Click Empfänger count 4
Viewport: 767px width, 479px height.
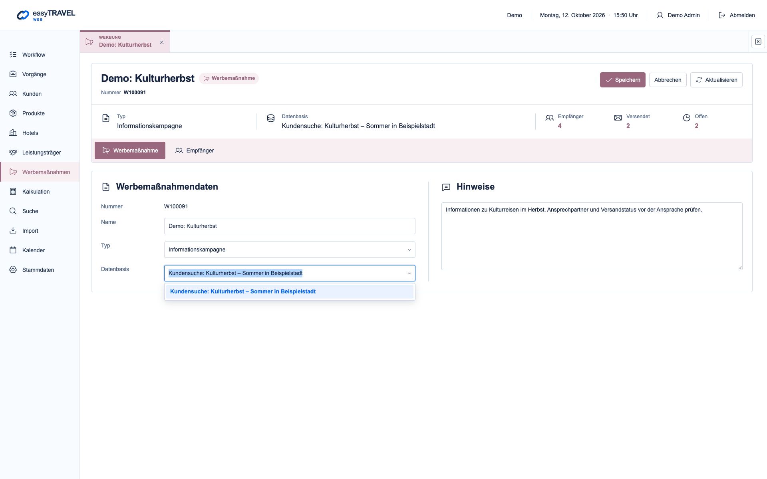[559, 126]
